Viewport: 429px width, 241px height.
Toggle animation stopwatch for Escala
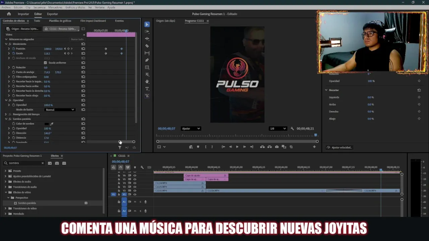pos(13,54)
